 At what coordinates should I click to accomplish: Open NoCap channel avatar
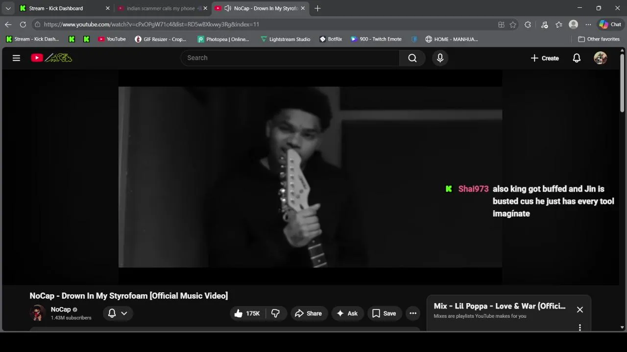click(x=38, y=313)
